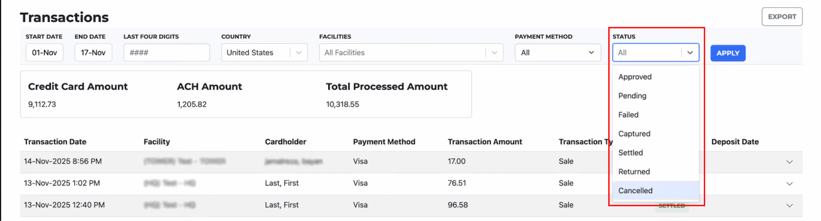This screenshot has height=221, width=821.
Task: Open the Start Date field
Action: tap(45, 53)
